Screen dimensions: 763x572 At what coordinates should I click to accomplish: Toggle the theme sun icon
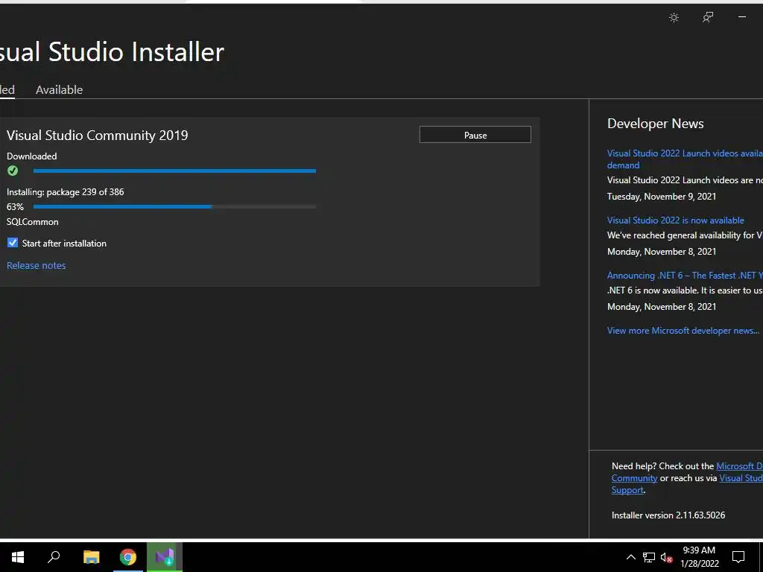[674, 18]
